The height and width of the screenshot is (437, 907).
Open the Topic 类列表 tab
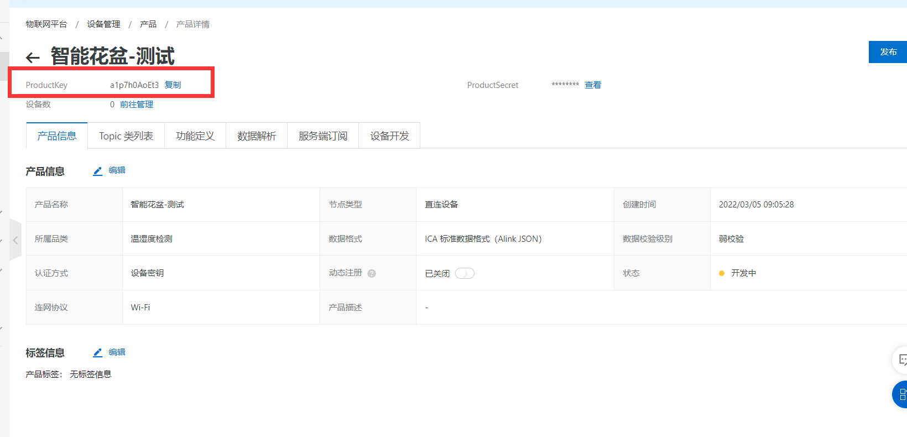tap(126, 136)
